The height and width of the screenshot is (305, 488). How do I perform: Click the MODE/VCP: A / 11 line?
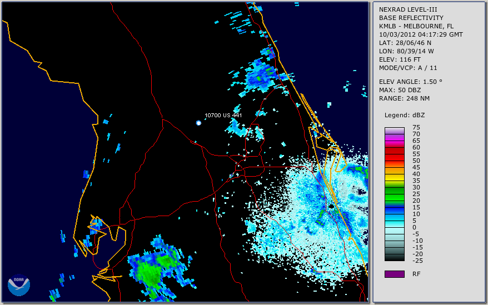point(408,68)
